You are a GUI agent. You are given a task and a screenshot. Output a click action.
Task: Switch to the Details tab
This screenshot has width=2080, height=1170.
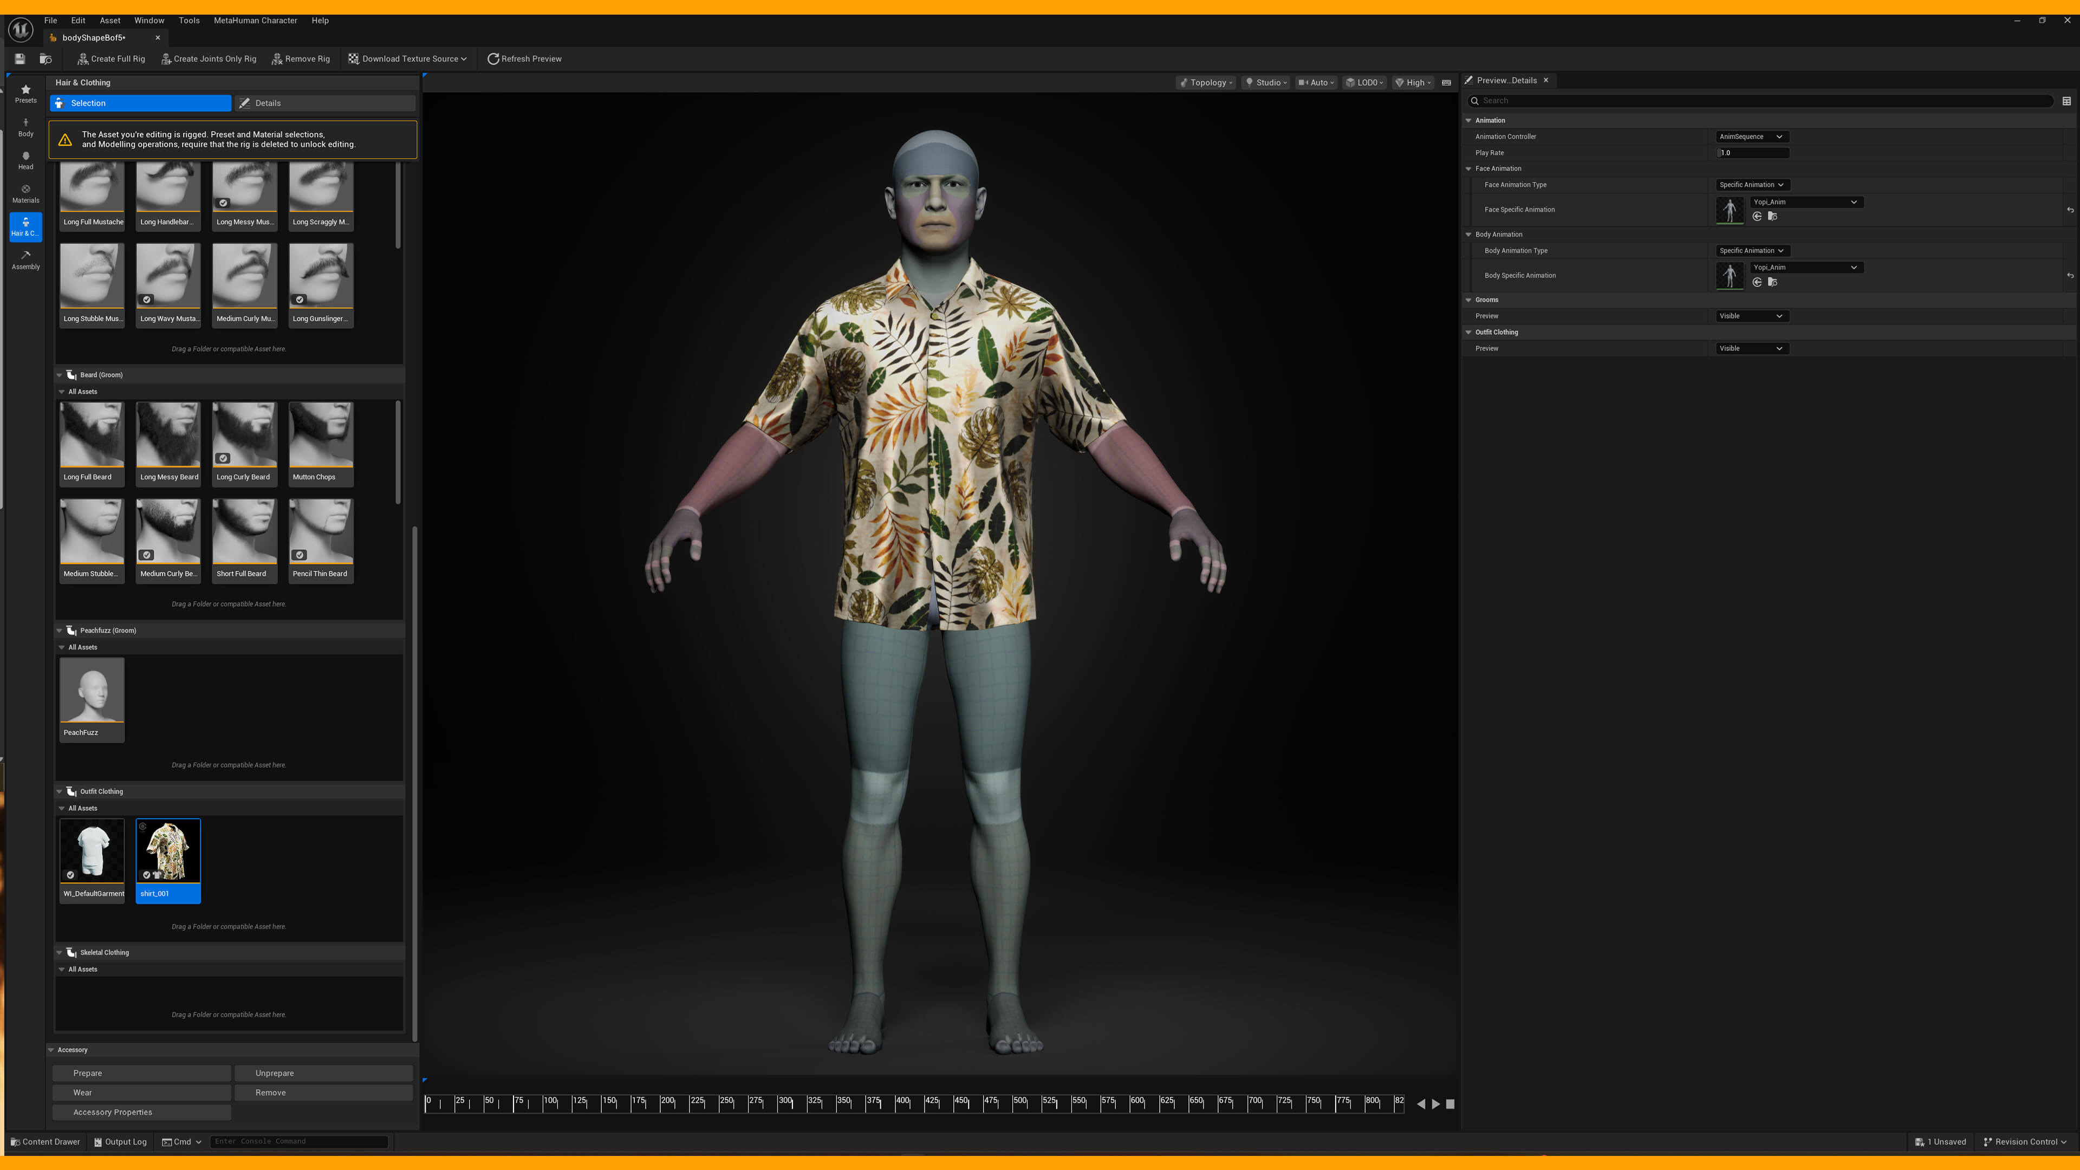click(x=324, y=103)
